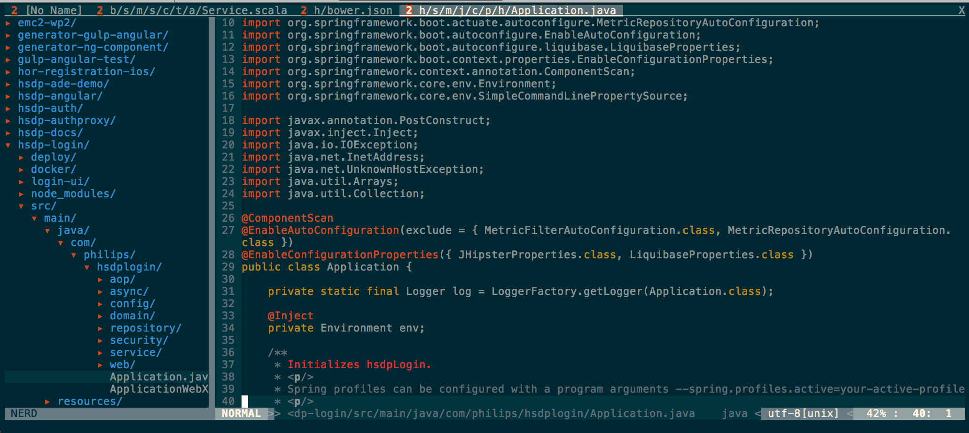Image resolution: width=969 pixels, height=433 pixels.
Task: Click the @Inject annotation
Action: tap(290, 316)
